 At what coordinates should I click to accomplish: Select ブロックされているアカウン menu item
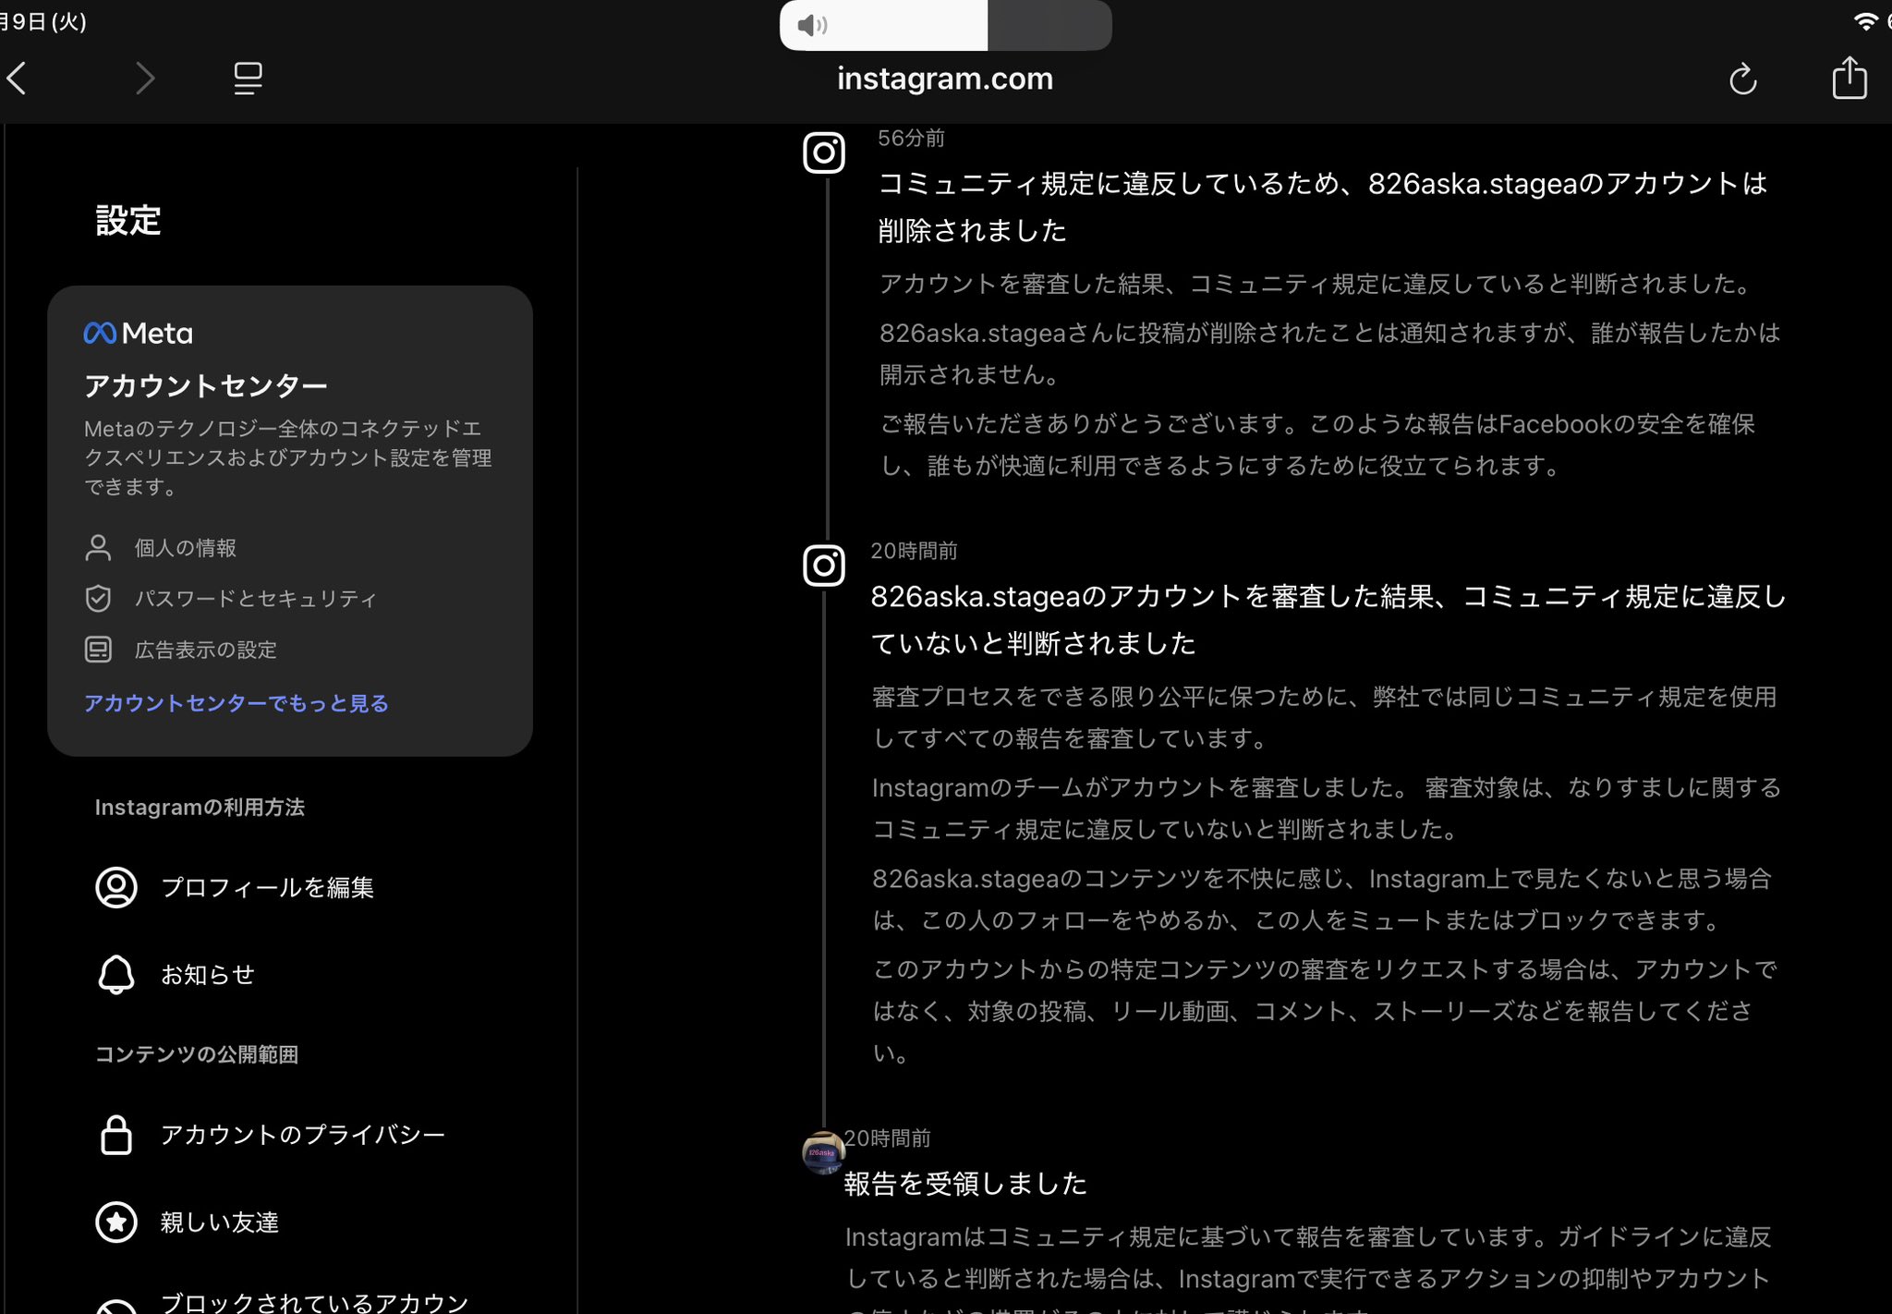315,1301
